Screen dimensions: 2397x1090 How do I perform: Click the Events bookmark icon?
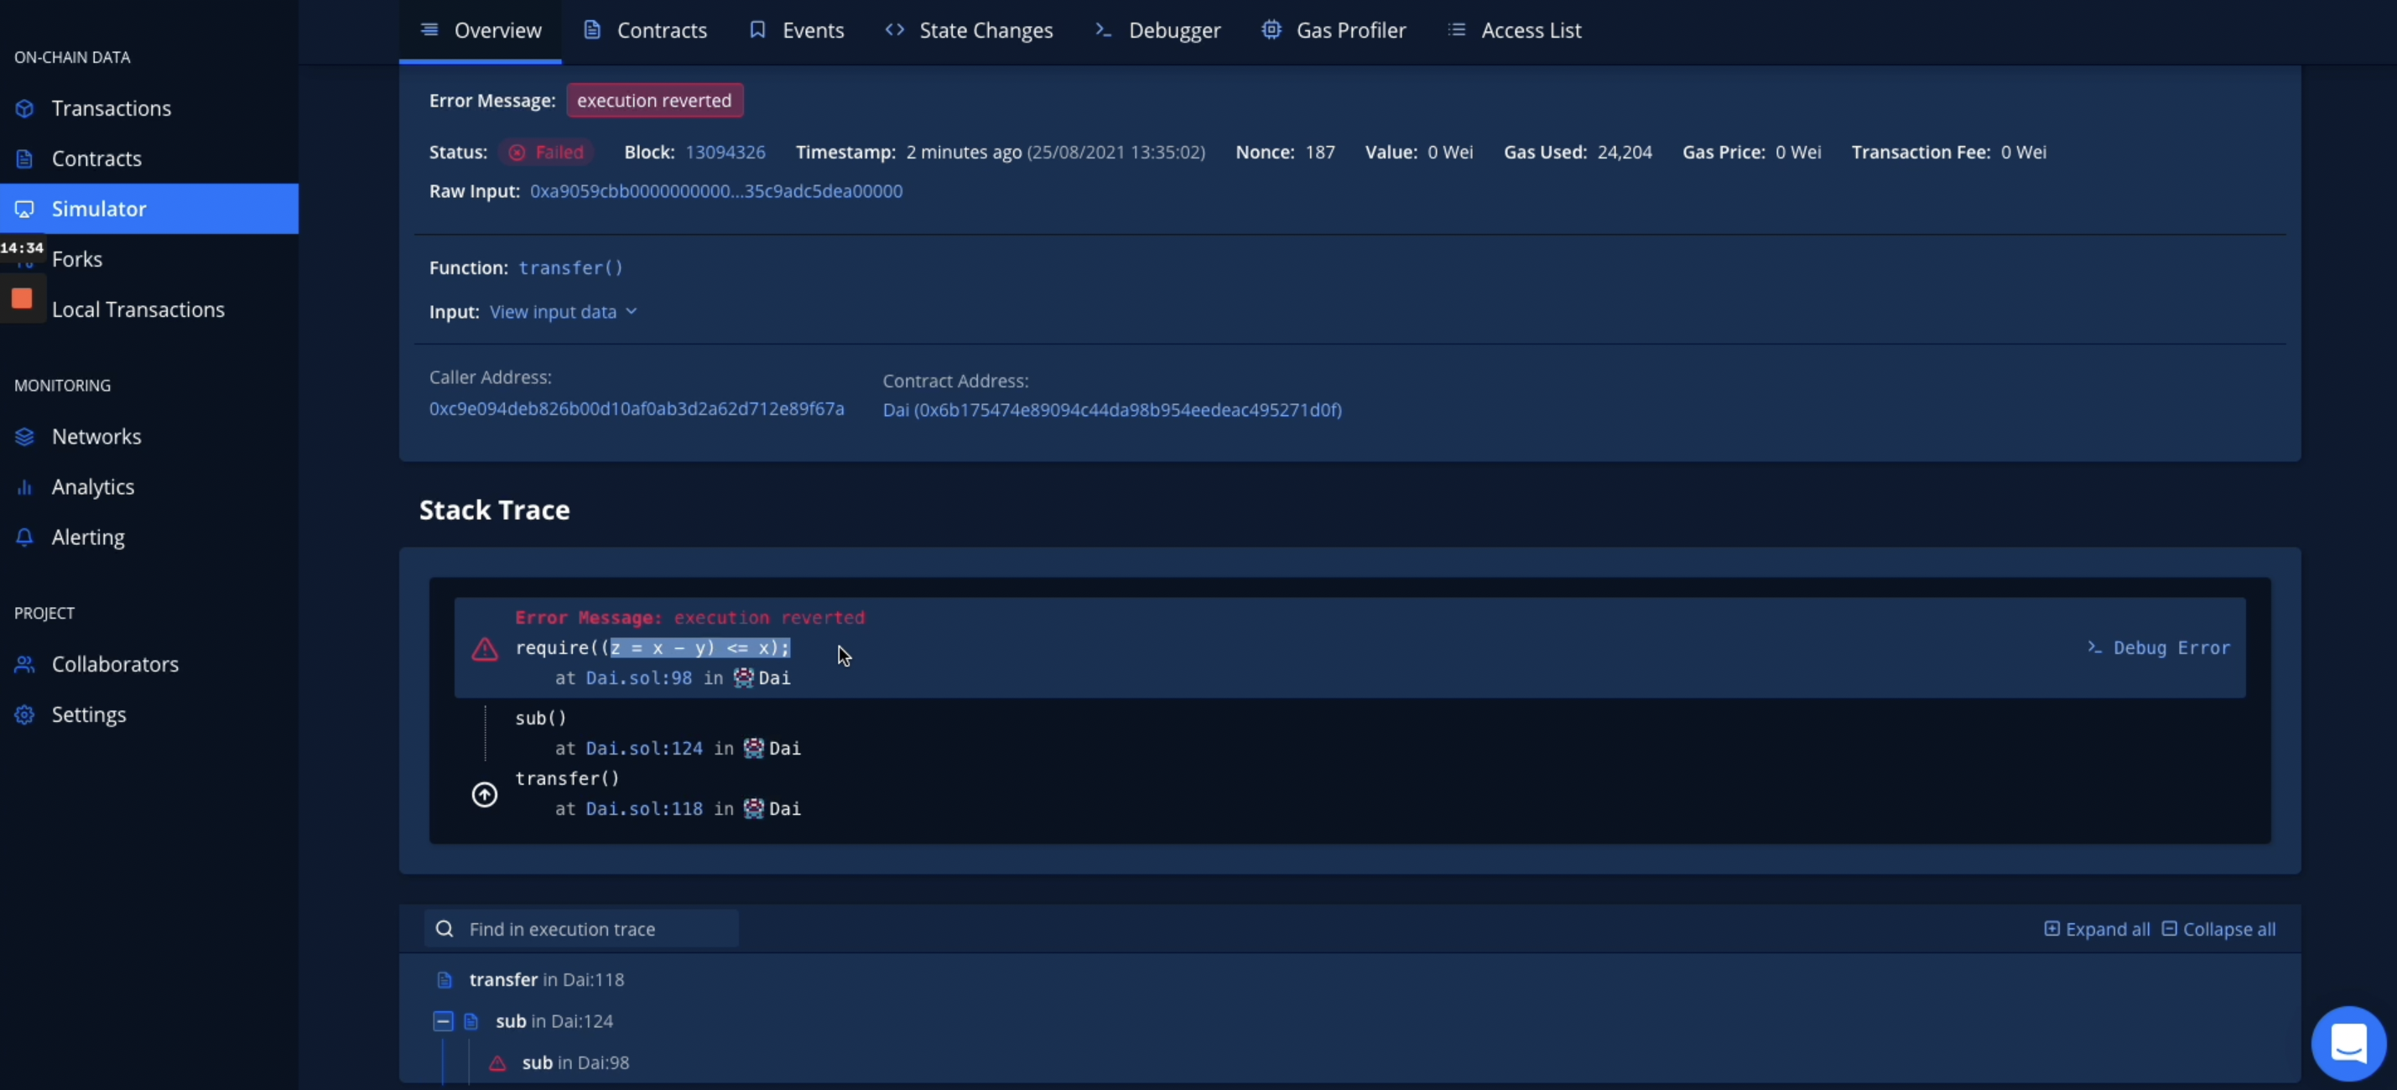pyautogui.click(x=757, y=29)
